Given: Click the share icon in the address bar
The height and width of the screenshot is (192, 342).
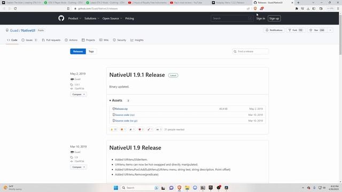Looking at the screenshot, I should point(248,9).
